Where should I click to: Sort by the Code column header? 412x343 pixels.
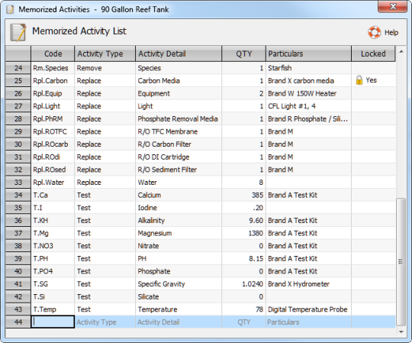[53, 53]
